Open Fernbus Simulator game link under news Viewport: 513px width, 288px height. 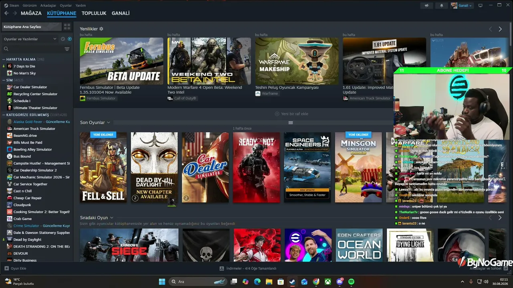[x=98, y=98]
